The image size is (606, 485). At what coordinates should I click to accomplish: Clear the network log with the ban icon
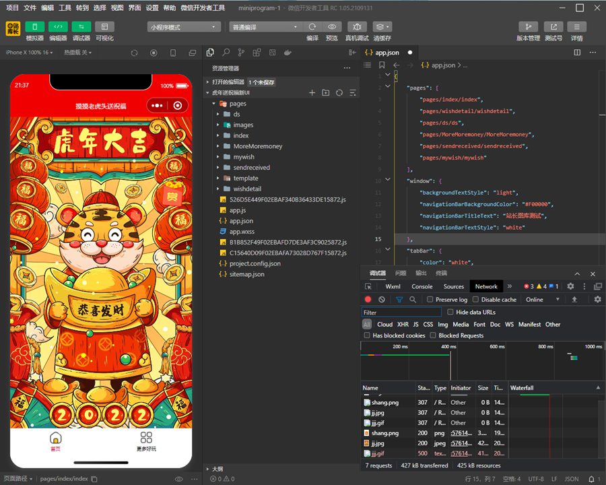pyautogui.click(x=382, y=300)
